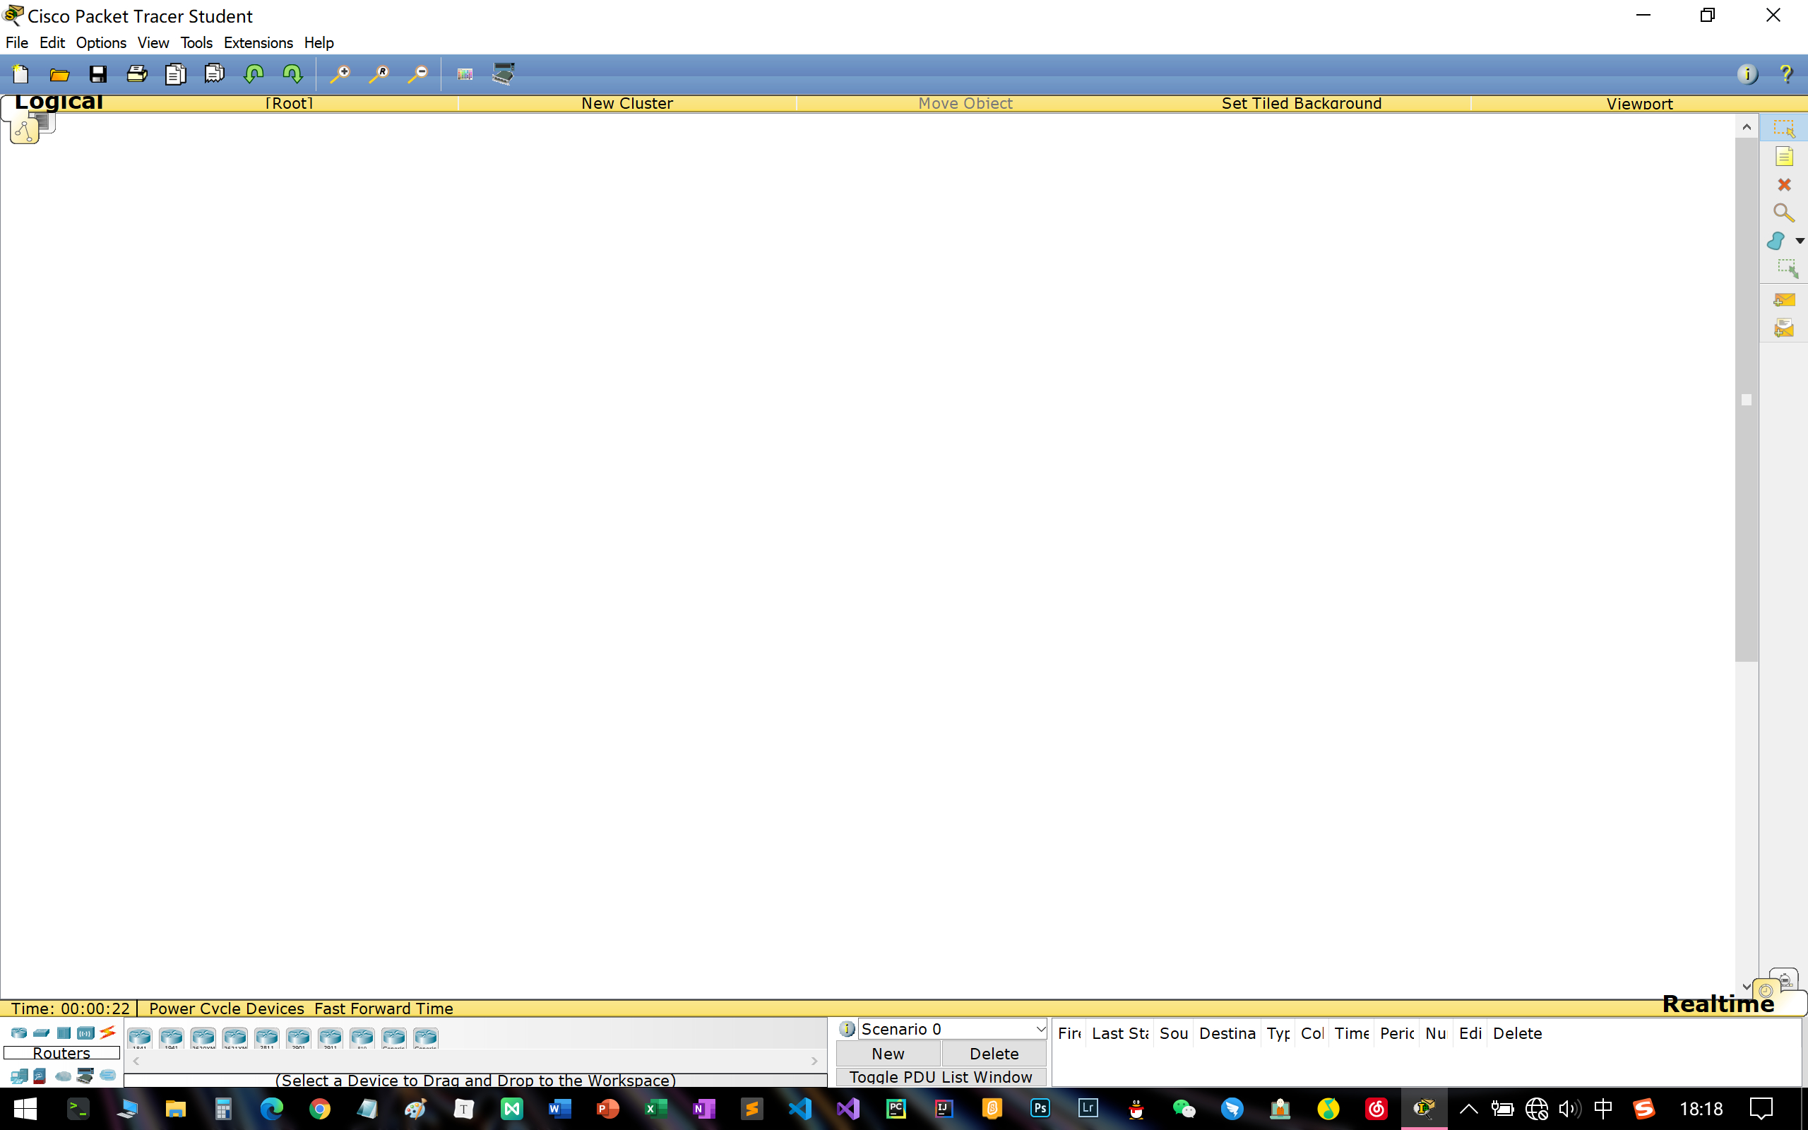1808x1130 pixels.
Task: Select the Inspect magnifier tool
Action: pyautogui.click(x=1784, y=213)
